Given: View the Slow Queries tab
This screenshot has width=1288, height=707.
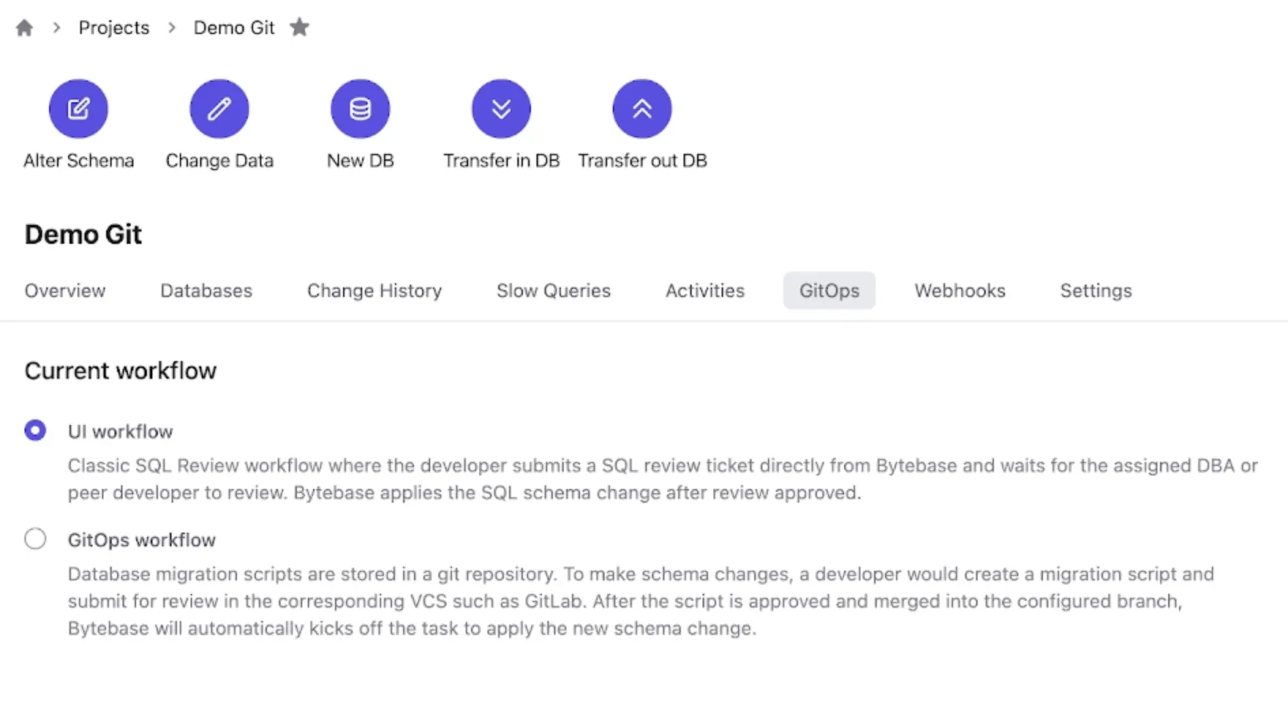Looking at the screenshot, I should tap(553, 290).
